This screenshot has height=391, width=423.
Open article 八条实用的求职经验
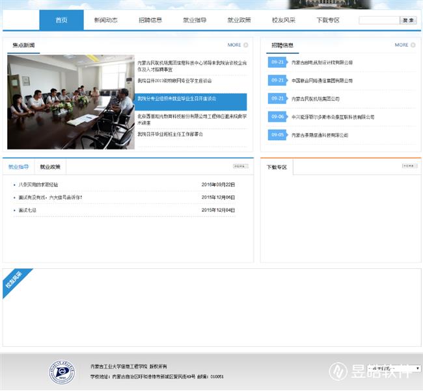click(38, 184)
